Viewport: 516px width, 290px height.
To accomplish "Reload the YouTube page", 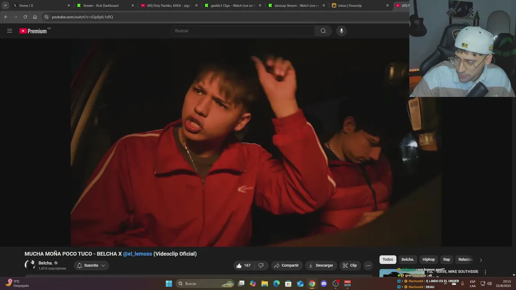I will coord(25,17).
